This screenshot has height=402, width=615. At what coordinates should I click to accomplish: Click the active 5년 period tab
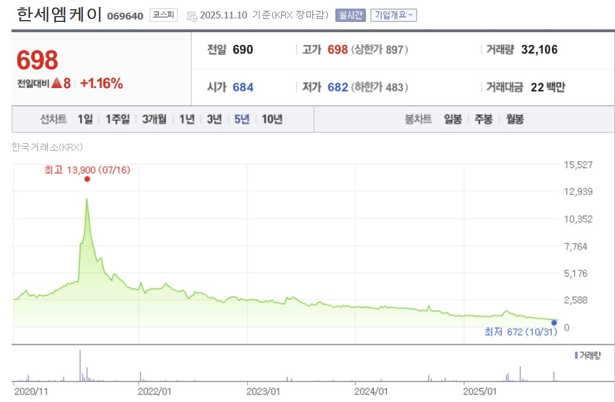(x=242, y=120)
